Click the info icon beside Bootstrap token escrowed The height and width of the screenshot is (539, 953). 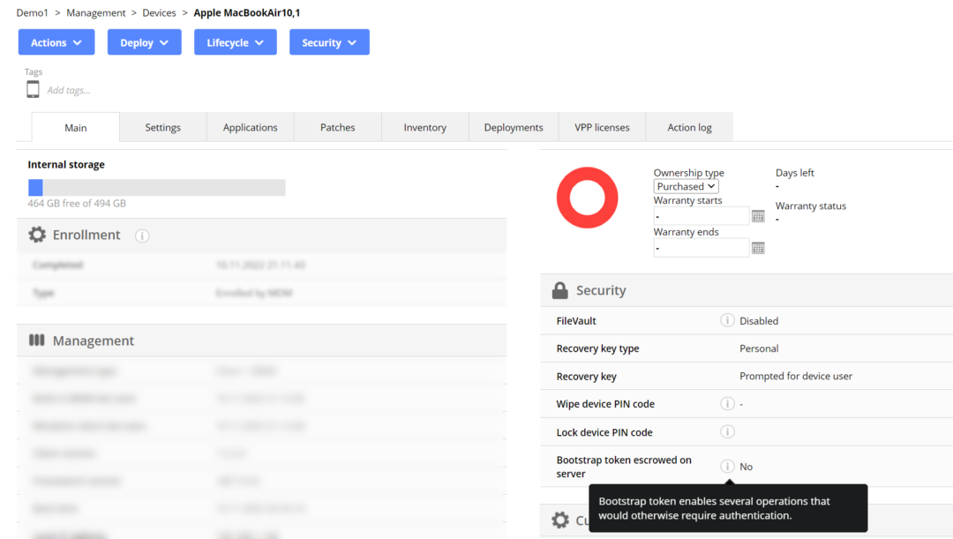(727, 466)
